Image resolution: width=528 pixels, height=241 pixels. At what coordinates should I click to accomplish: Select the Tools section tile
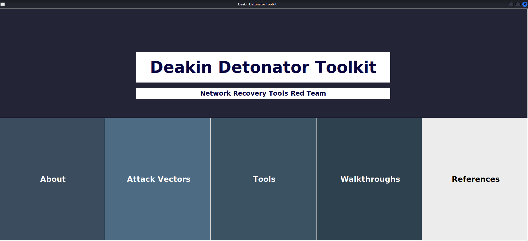coord(263,179)
